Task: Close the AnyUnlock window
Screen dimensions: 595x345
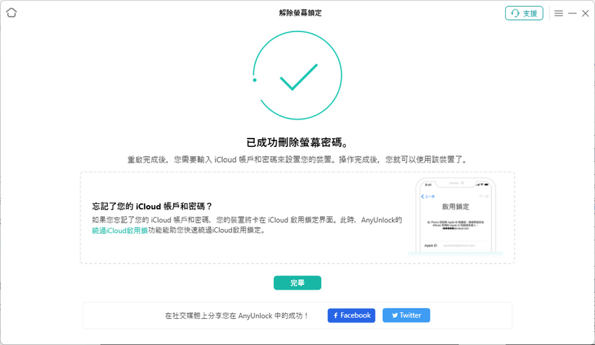Action: click(x=585, y=13)
